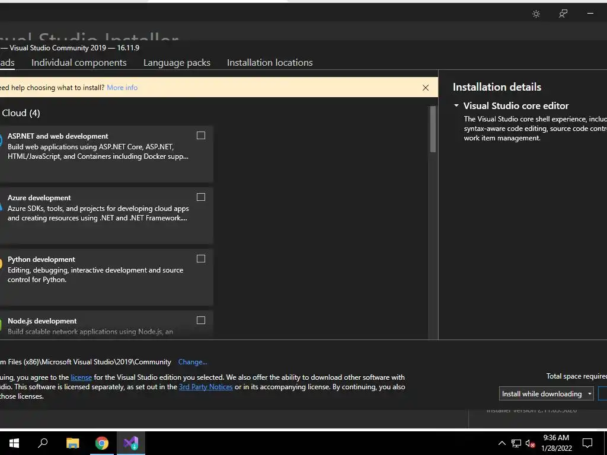Select the Node.js development card title

click(x=42, y=321)
